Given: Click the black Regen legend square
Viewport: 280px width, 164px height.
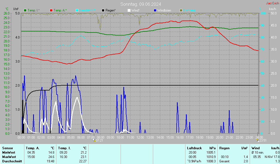Looking at the screenshot, I should (103, 10).
